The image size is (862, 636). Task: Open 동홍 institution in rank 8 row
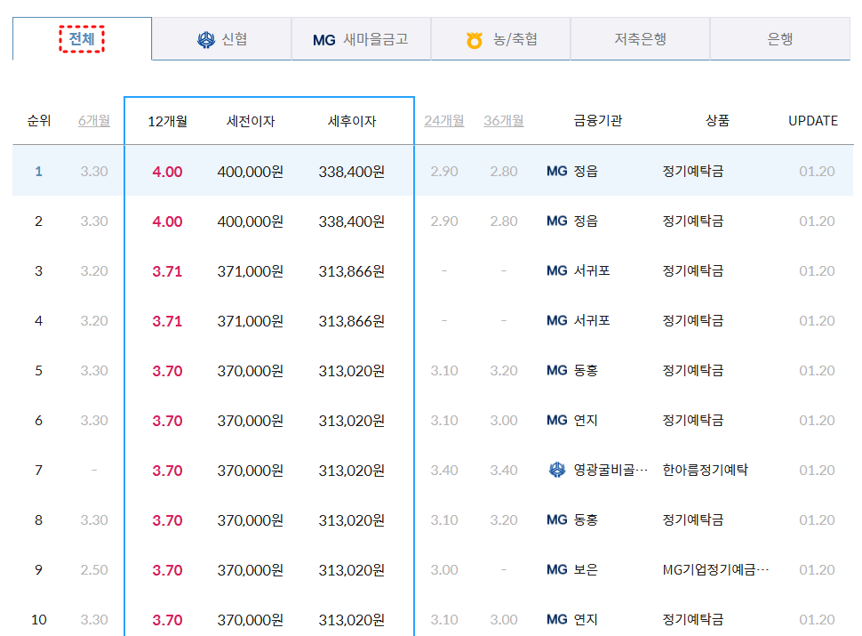(586, 519)
